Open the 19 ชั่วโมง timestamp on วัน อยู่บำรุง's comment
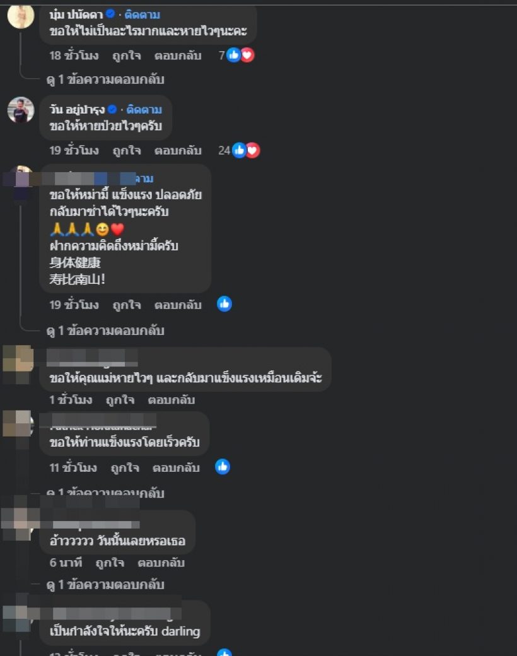Screen dimensions: 517x656 point(74,150)
